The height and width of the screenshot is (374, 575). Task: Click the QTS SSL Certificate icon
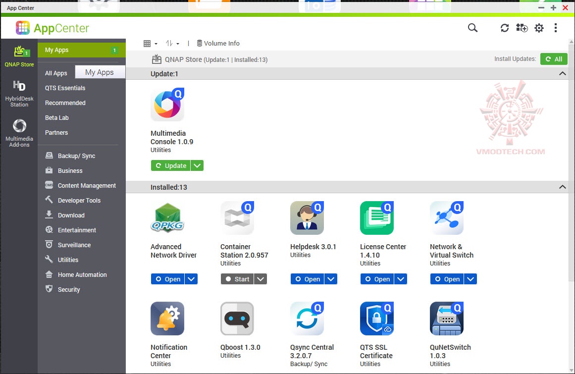[x=377, y=318]
